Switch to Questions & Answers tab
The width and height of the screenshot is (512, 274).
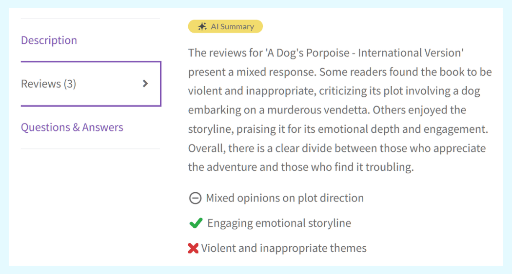[x=72, y=128]
